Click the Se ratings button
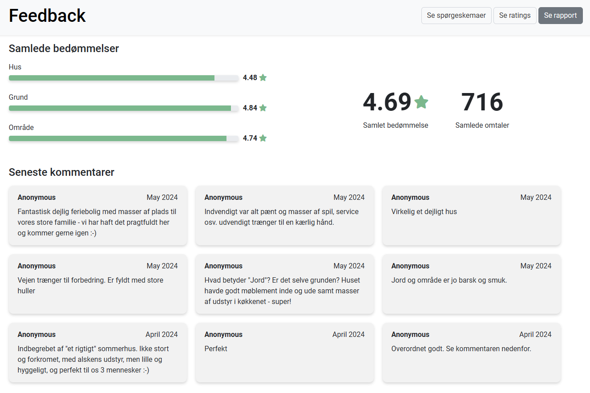Viewport: 590px width, 393px height. coord(514,16)
